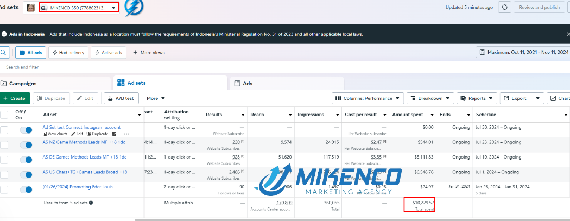Screen dimensions: 570x221
Task: Check the select-all checkbox in table header
Action: (4, 115)
